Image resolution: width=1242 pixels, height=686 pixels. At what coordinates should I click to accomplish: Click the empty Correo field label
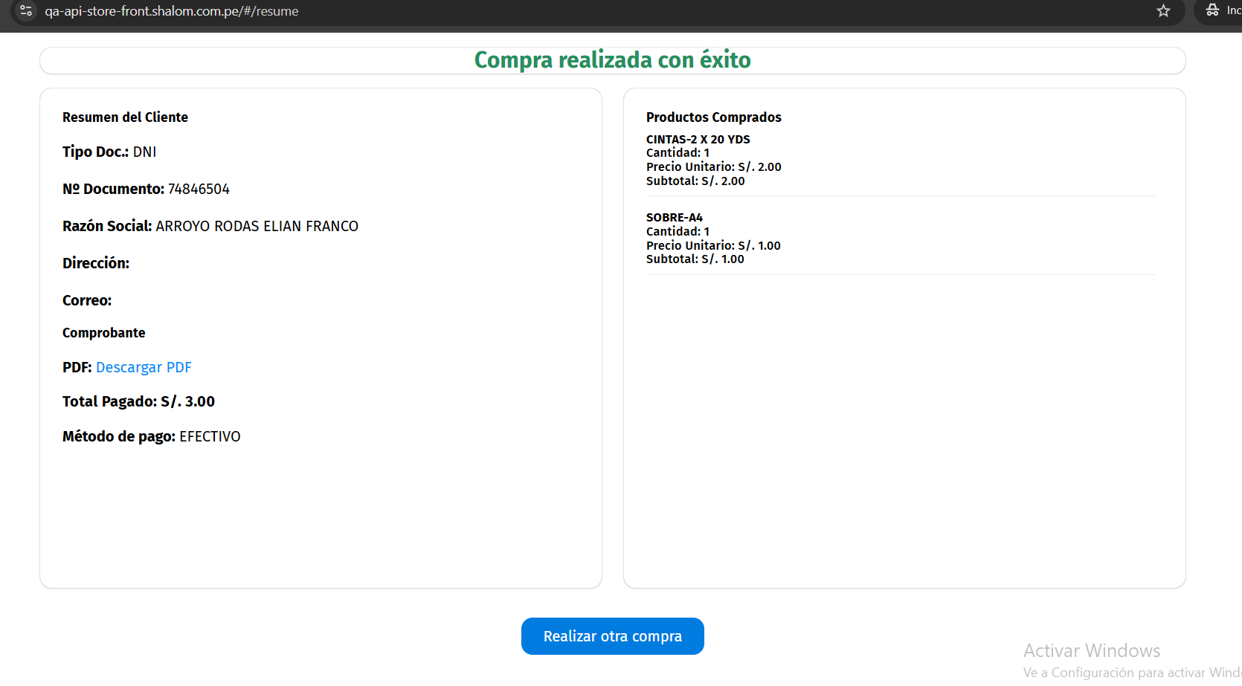[87, 300]
